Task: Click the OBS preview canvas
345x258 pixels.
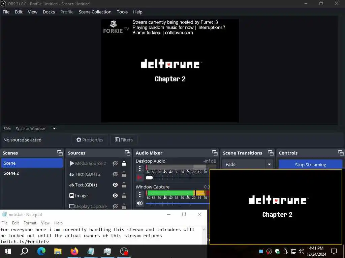Action: tap(170, 71)
